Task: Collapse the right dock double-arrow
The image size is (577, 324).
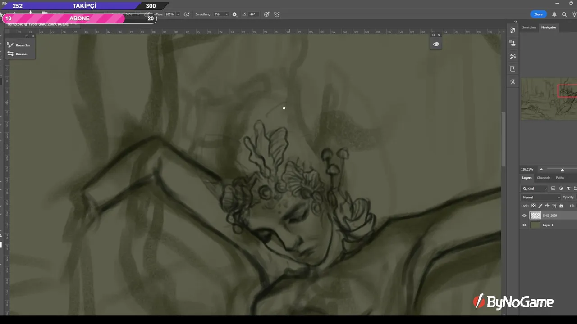Action: [516, 21]
